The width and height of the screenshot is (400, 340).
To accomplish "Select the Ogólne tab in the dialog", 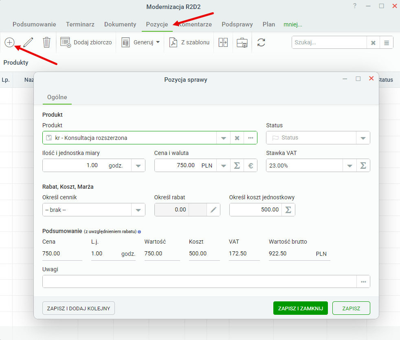I will point(57,97).
